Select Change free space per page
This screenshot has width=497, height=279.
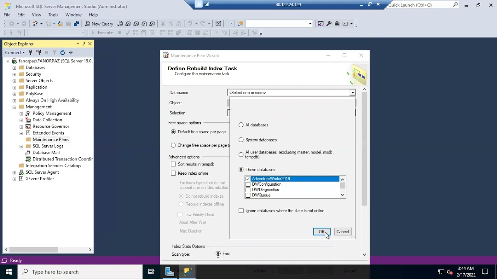click(x=174, y=145)
